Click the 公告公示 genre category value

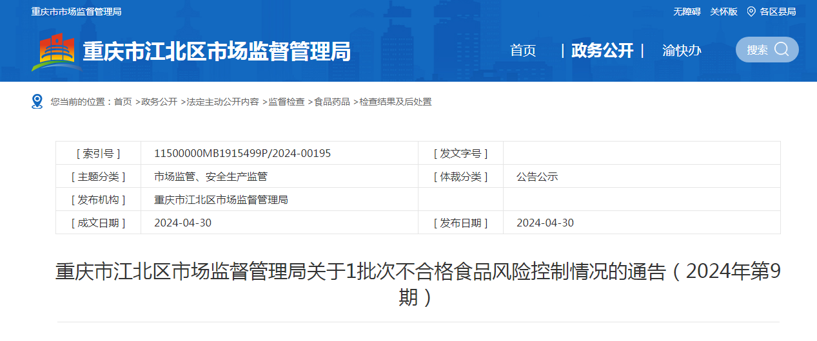[x=537, y=176]
